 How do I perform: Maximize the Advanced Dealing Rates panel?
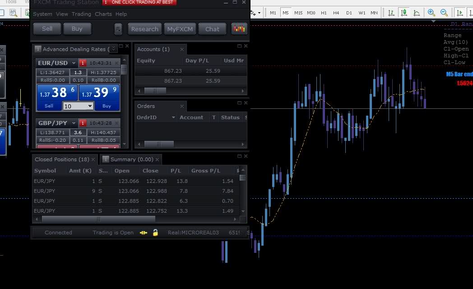(x=121, y=46)
